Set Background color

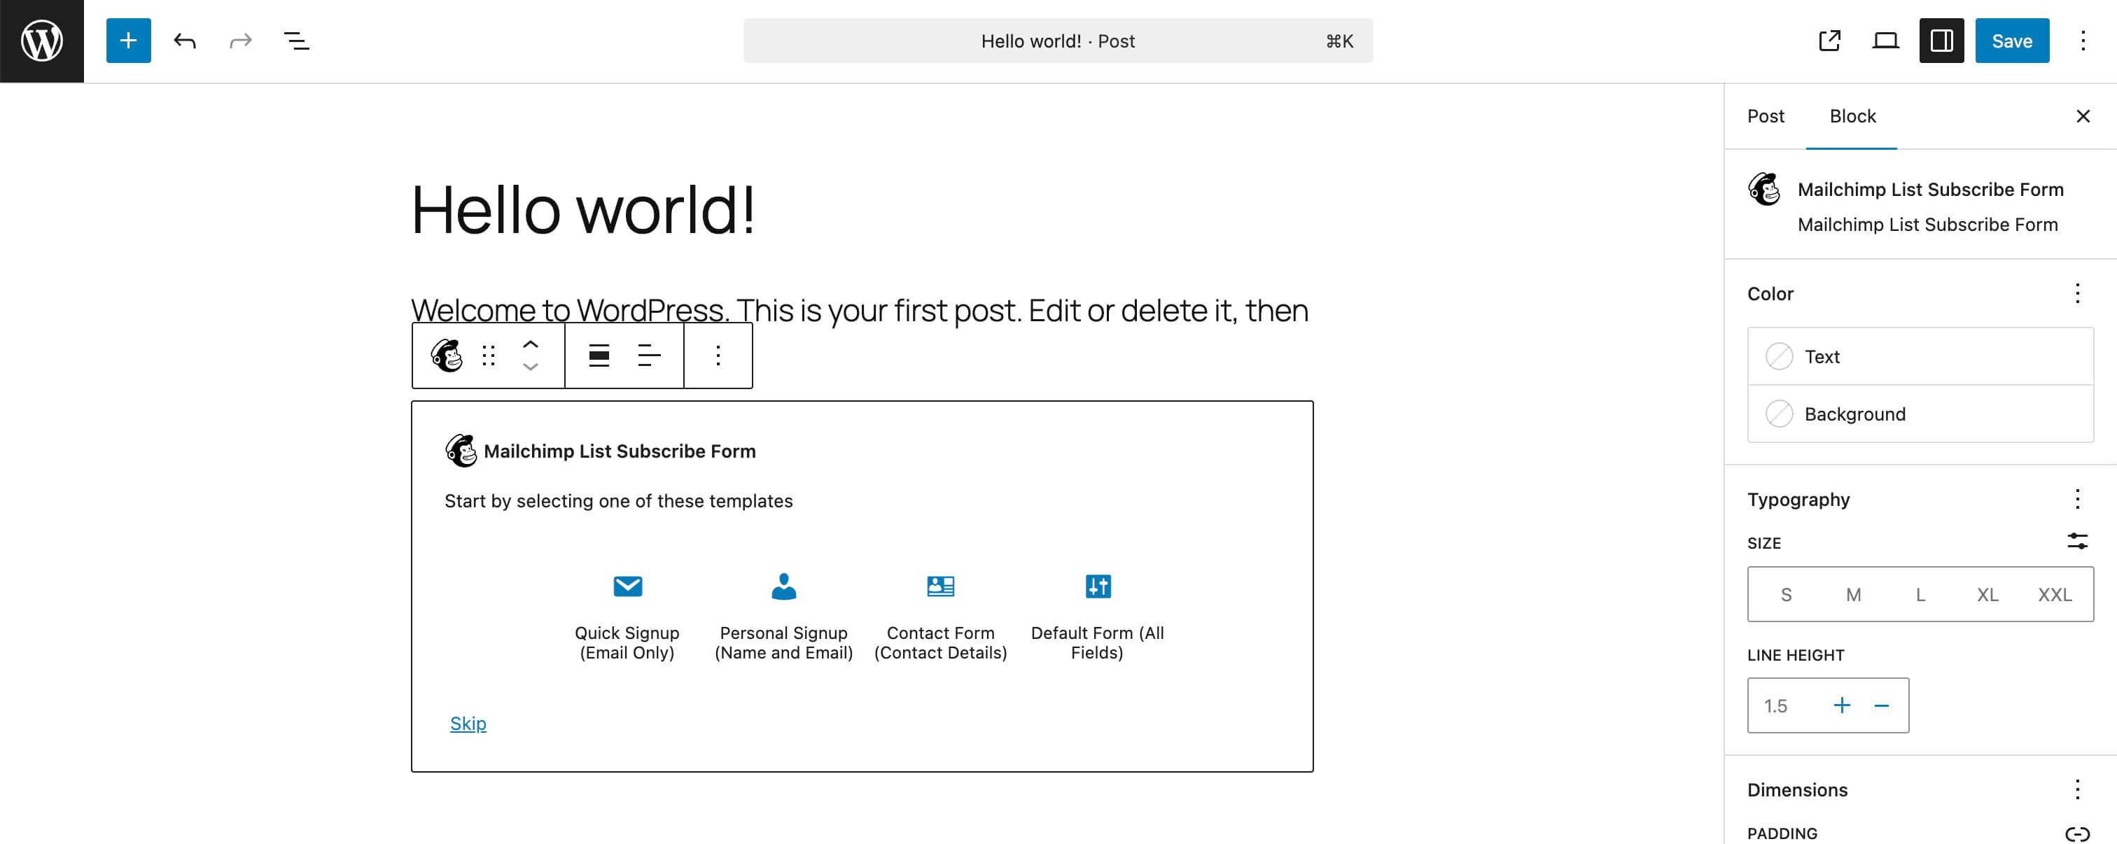tap(1920, 414)
